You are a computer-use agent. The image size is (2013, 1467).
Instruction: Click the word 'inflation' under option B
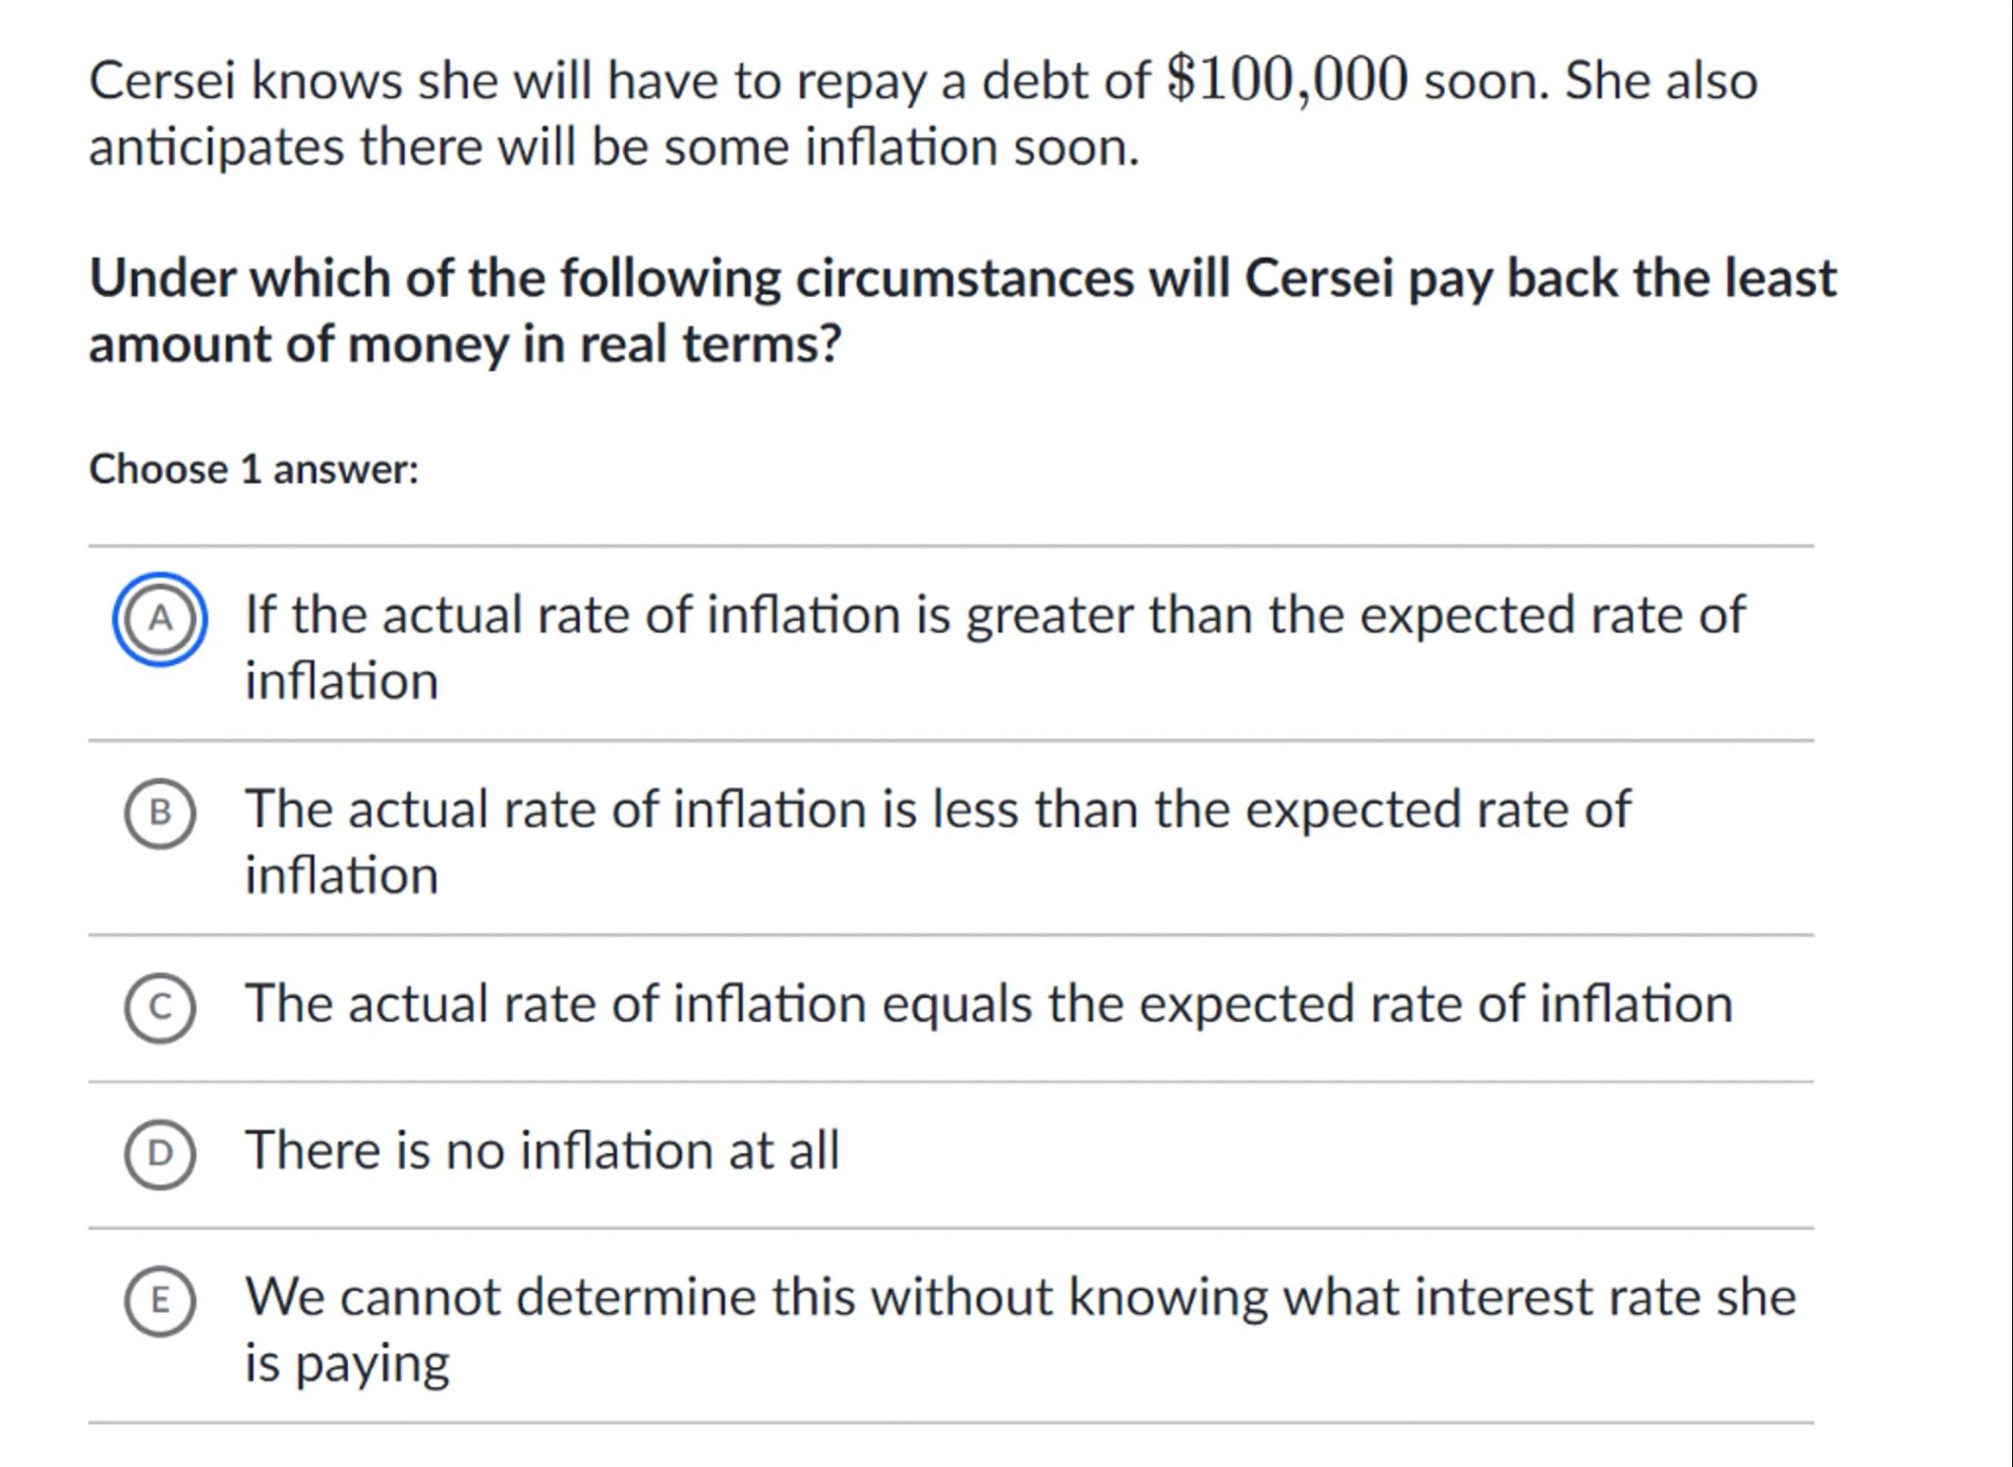[341, 875]
